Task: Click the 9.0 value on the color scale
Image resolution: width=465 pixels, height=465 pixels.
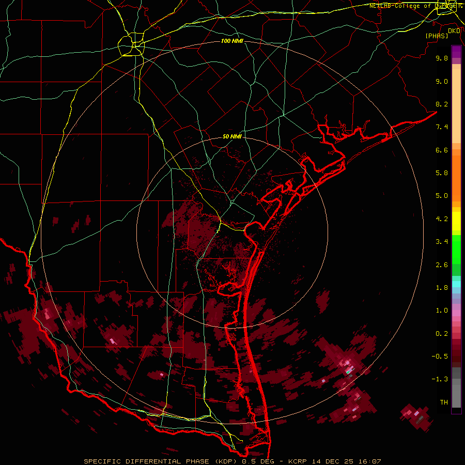Action: point(442,81)
